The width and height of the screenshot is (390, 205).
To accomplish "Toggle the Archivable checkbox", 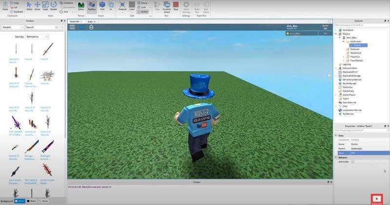I will click(x=352, y=162).
